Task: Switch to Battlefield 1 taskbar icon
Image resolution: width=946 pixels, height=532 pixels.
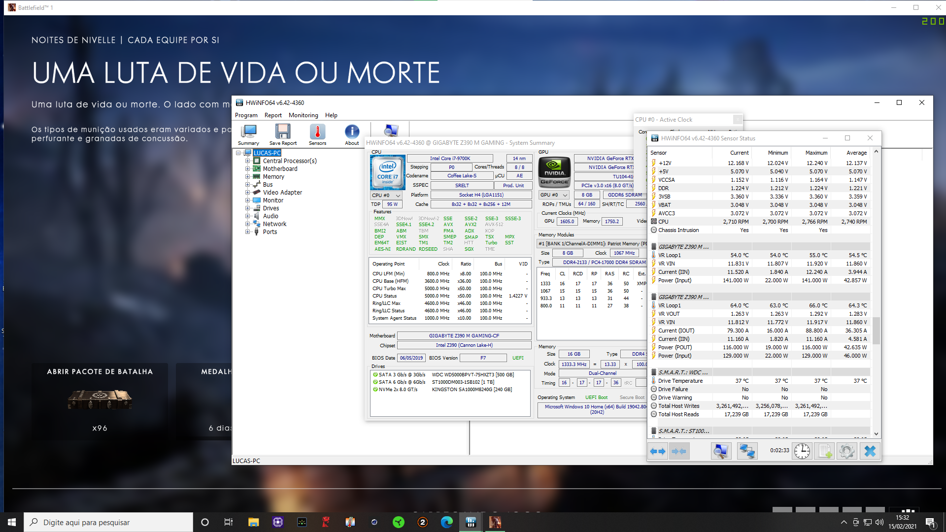Action: (495, 522)
